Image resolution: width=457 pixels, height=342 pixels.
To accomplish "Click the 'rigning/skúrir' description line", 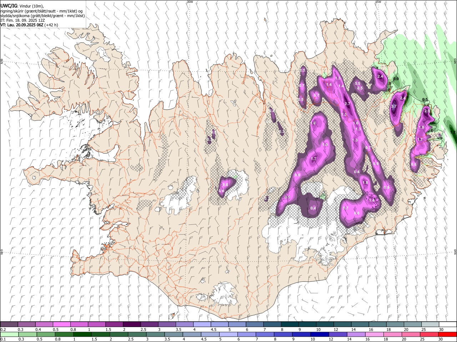I will [x=42, y=11].
